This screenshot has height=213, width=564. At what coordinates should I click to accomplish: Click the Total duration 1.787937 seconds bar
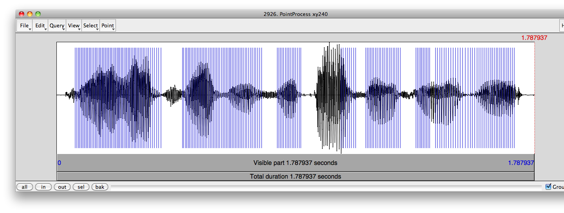pos(295,176)
